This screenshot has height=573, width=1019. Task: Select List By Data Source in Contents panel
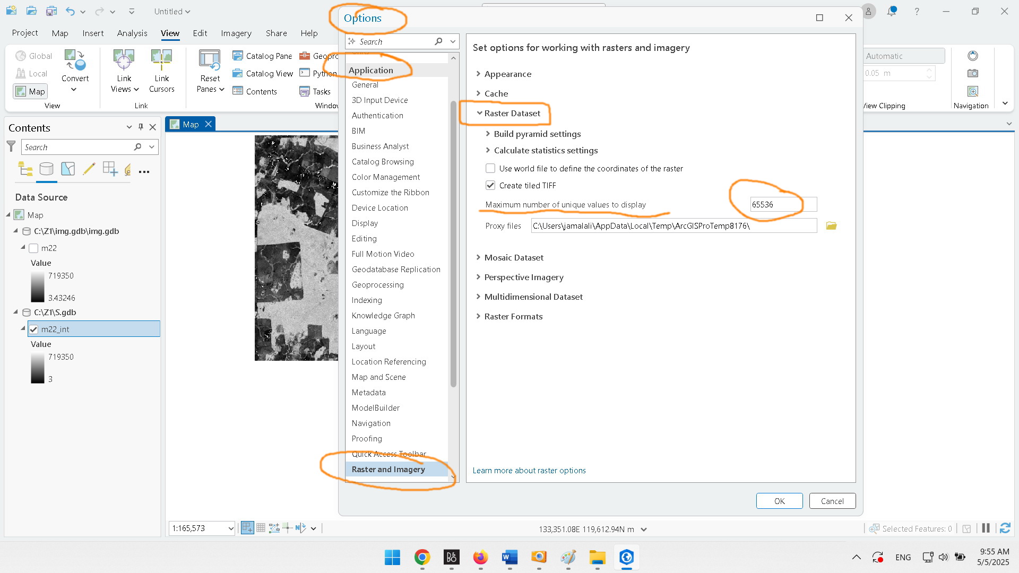(x=47, y=169)
